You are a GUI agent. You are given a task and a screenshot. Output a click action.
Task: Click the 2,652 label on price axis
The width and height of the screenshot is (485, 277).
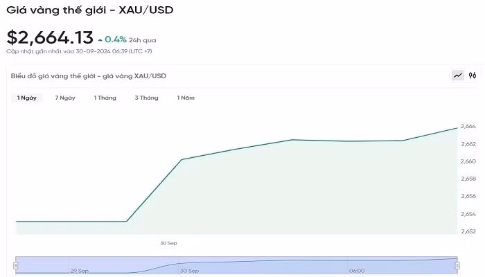coord(468,231)
